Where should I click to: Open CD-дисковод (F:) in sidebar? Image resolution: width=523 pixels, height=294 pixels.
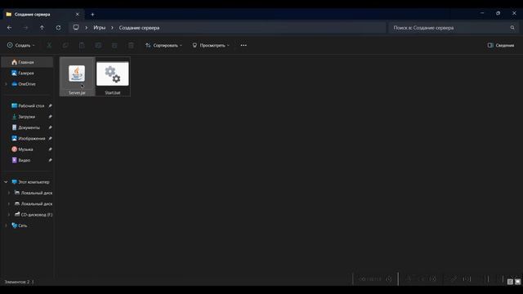tap(34, 215)
